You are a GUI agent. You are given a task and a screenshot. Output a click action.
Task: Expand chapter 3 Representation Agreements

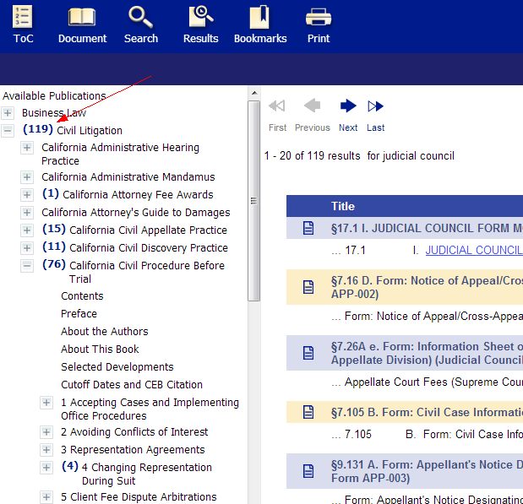point(46,450)
